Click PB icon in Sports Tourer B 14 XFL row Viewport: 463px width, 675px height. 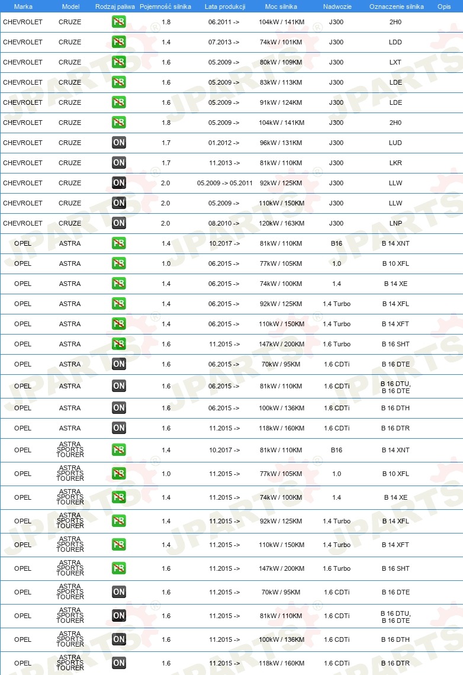click(x=119, y=521)
